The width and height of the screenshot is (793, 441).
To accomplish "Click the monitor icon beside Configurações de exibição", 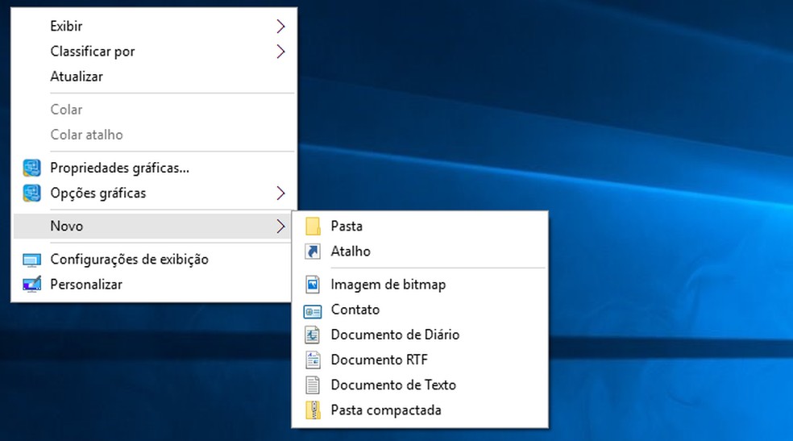I will click(31, 260).
